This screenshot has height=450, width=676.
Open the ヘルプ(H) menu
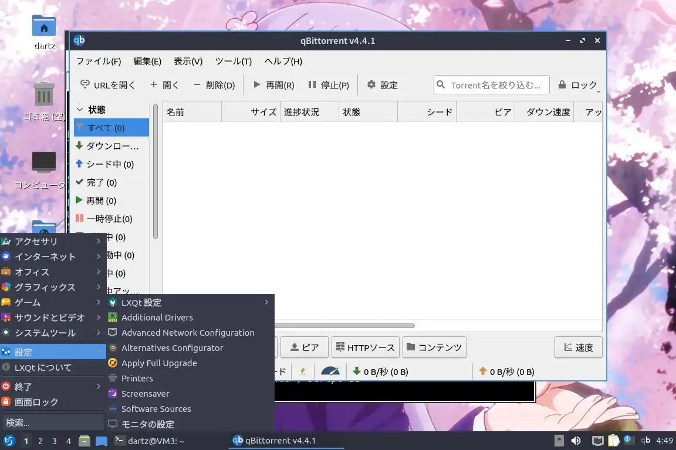(283, 61)
